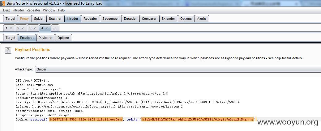
Task: Switch to the Proxy tab
Action: coord(24,19)
